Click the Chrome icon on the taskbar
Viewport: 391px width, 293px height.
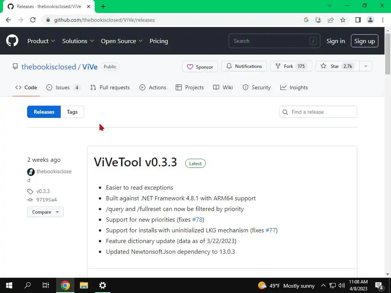coord(65,285)
